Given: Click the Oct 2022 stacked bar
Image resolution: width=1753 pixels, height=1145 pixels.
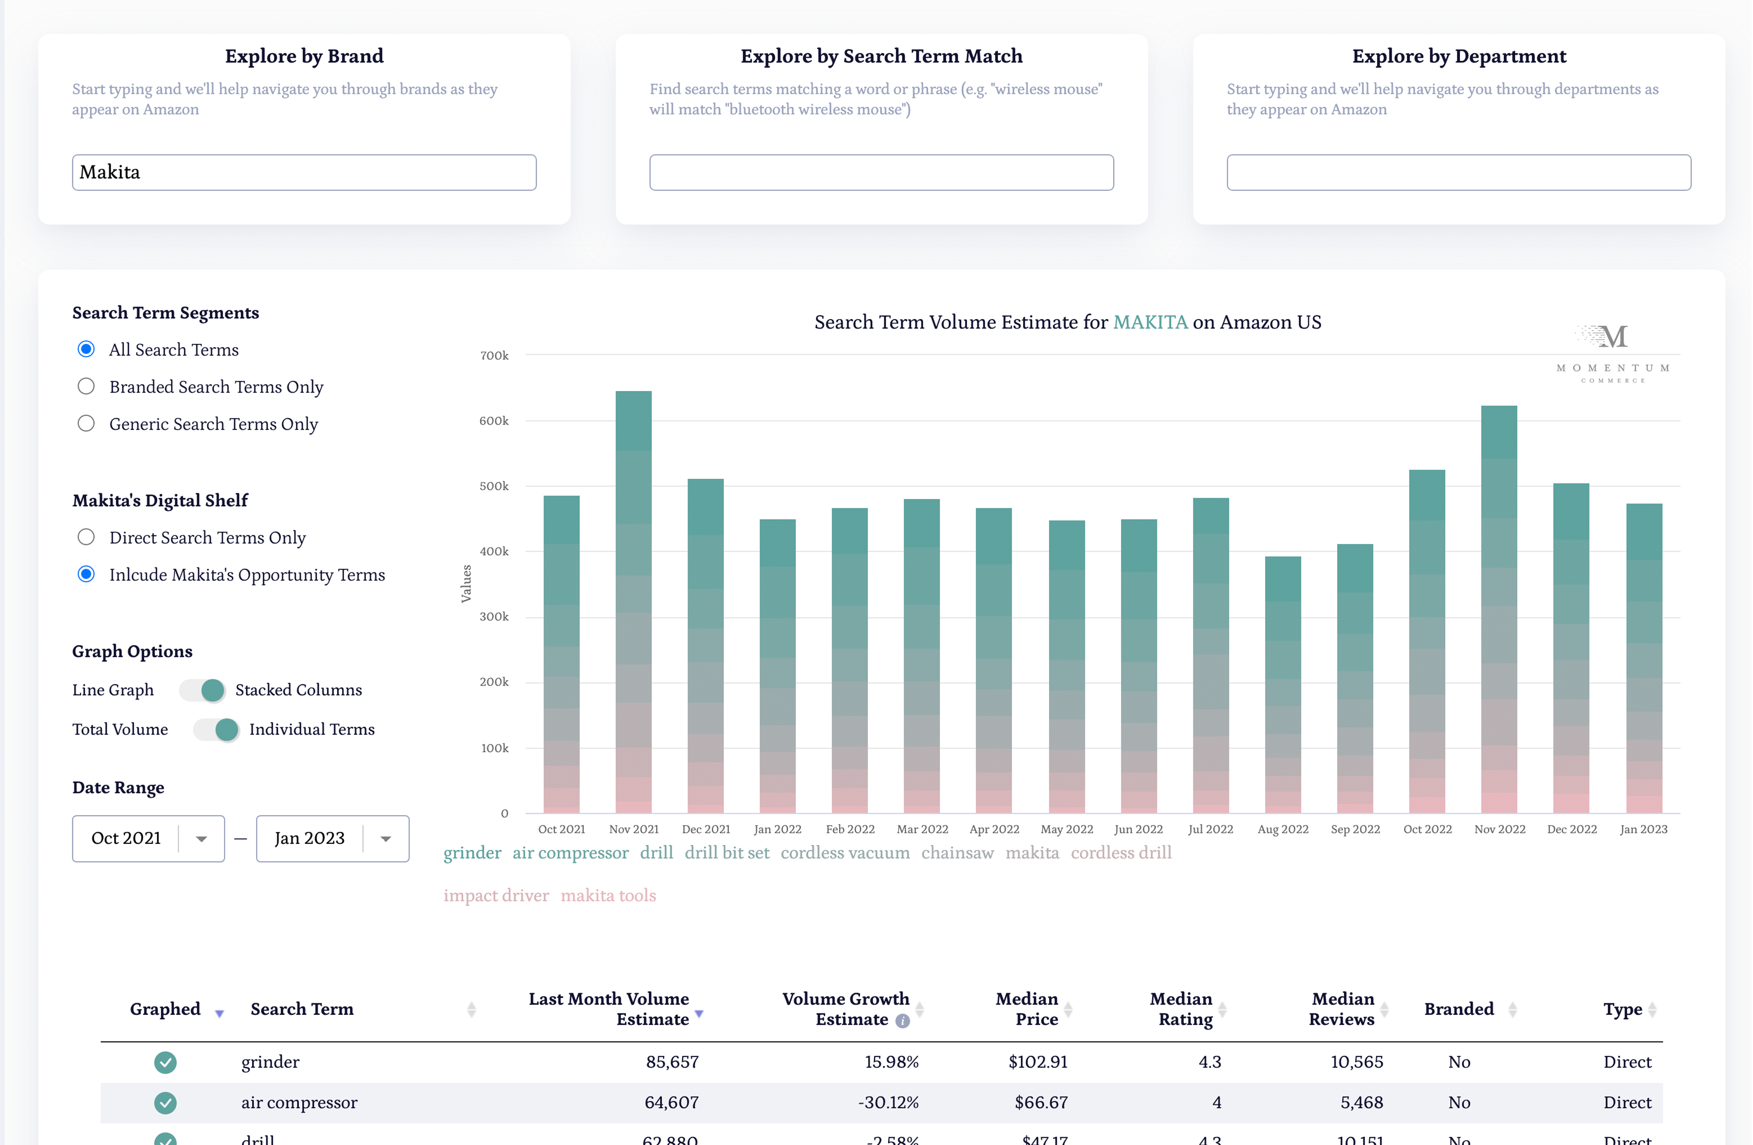Looking at the screenshot, I should [x=1426, y=641].
